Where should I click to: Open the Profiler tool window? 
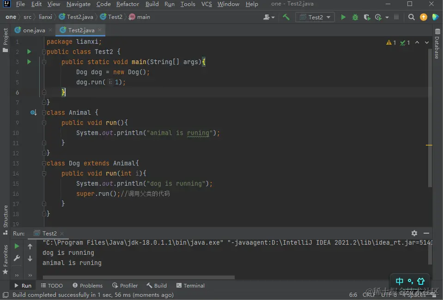pyautogui.click(x=125, y=286)
